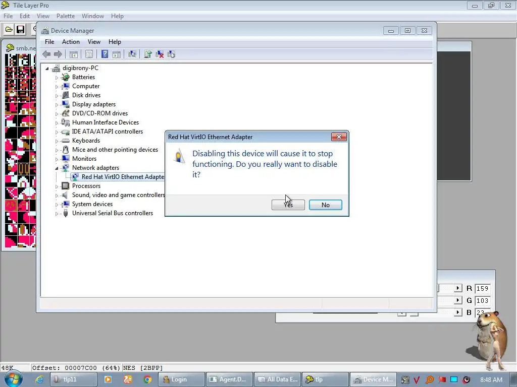Click the Windows Start orb
Viewport: 517px width, 387px height.
click(x=13, y=379)
